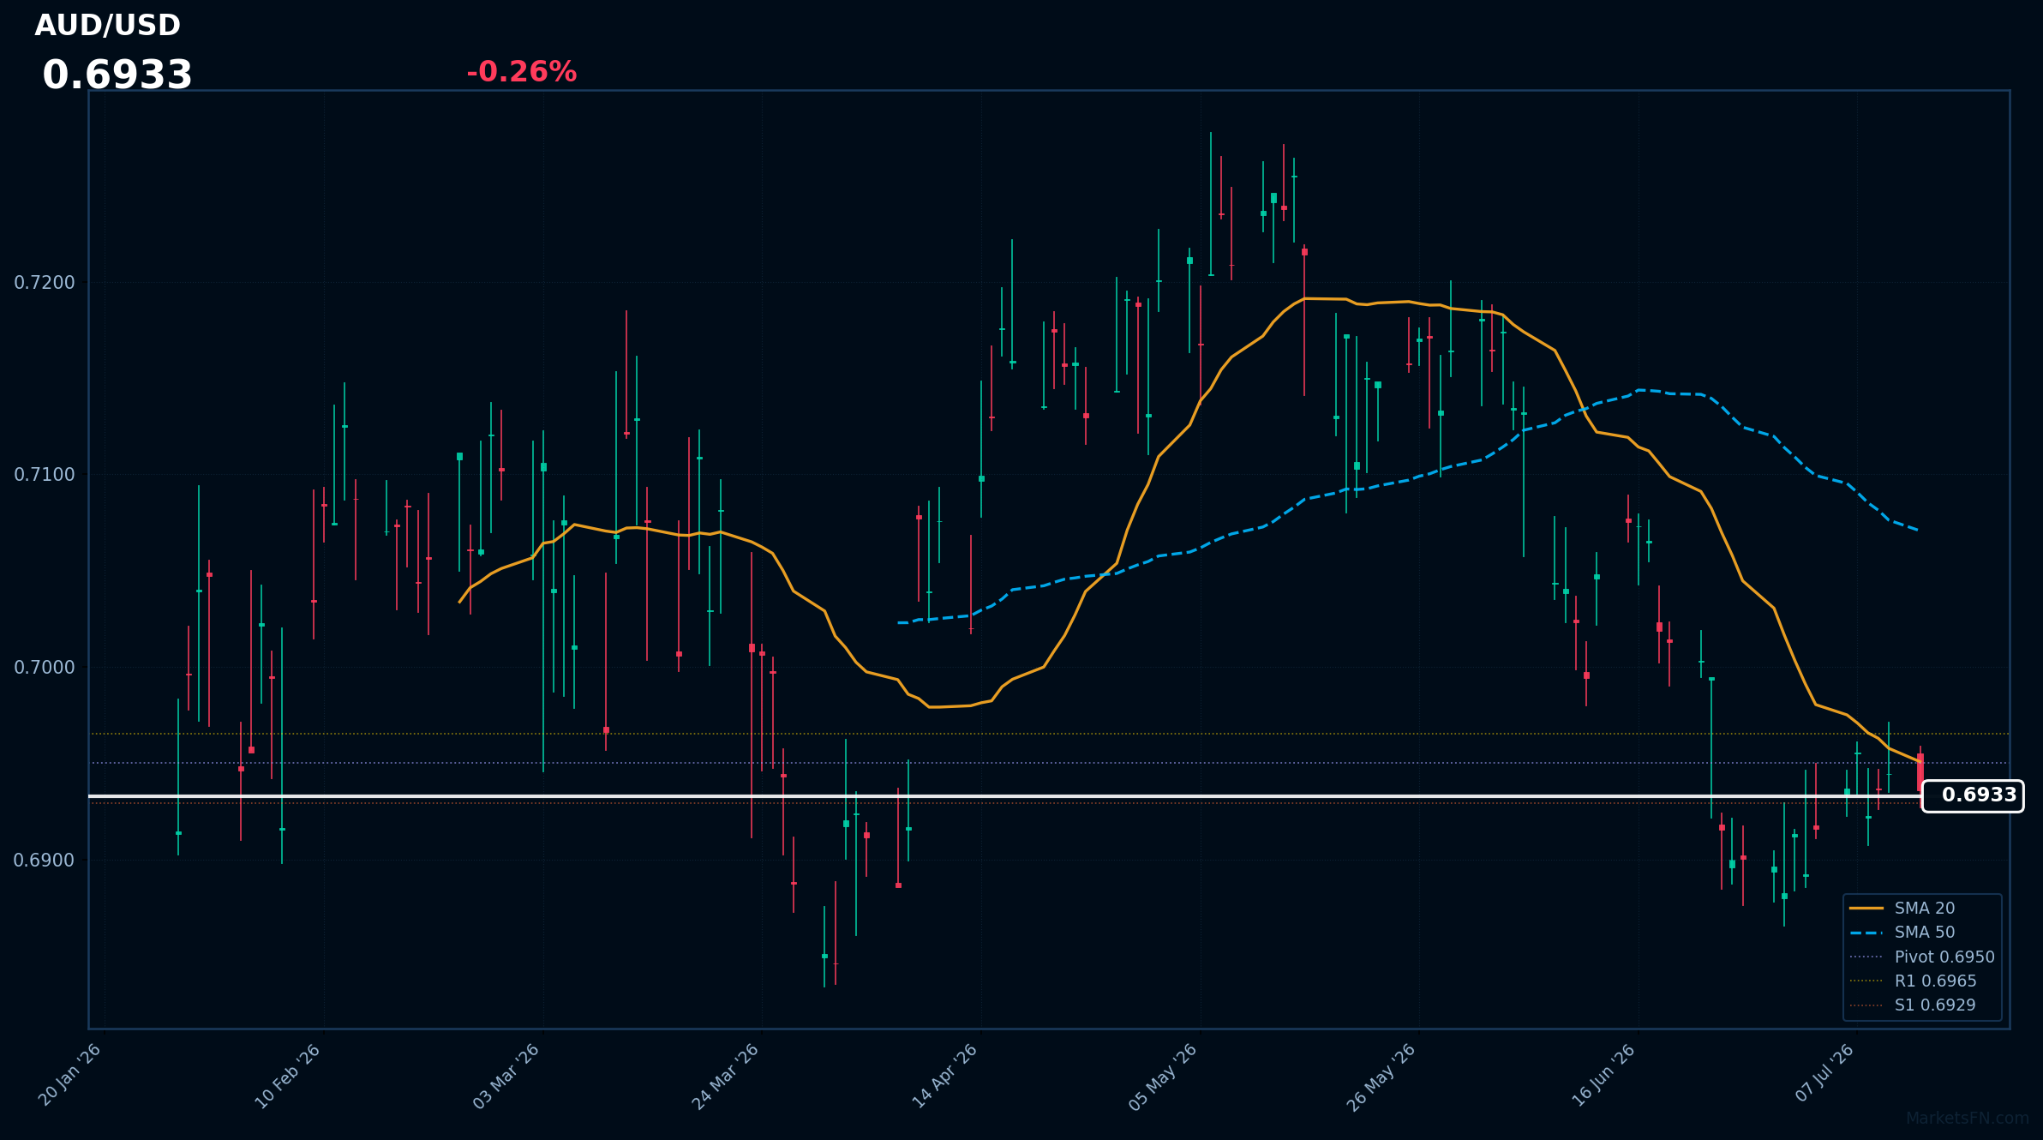Click the 0.7200 y-axis label
Screen dimensions: 2043x1140
point(45,283)
